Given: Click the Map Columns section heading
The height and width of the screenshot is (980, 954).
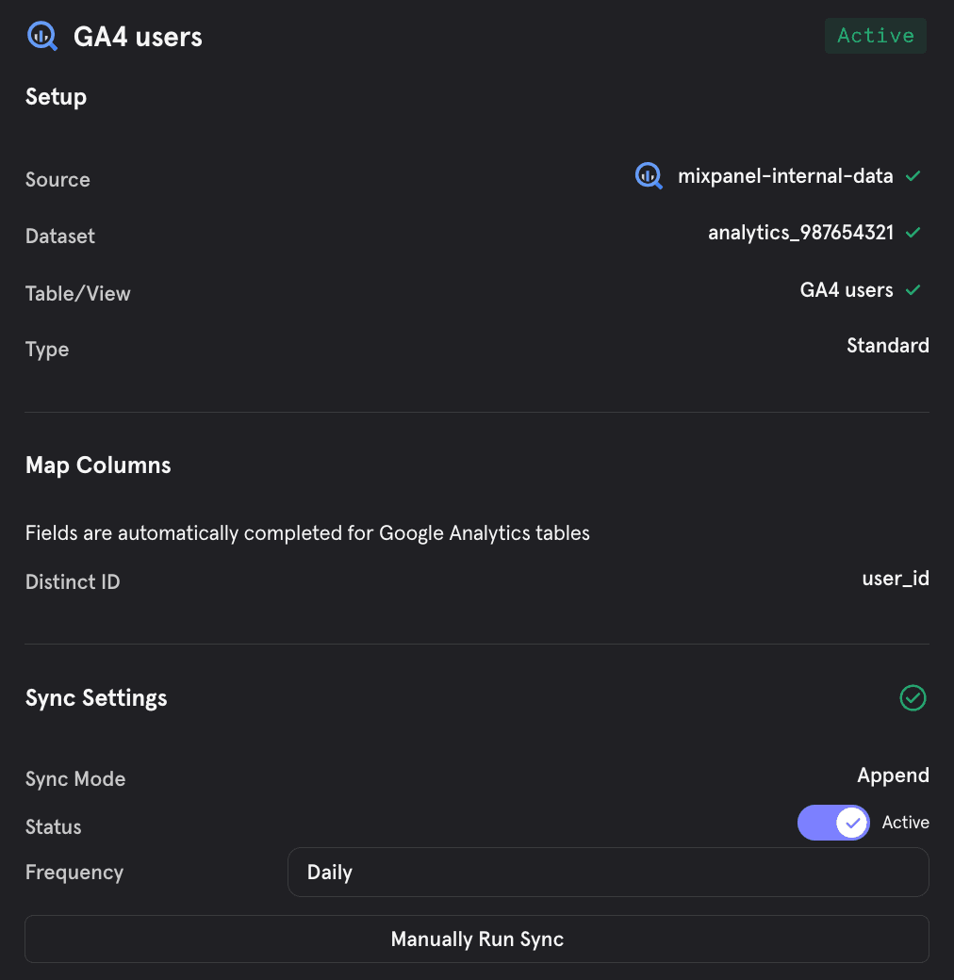Looking at the screenshot, I should [x=98, y=465].
